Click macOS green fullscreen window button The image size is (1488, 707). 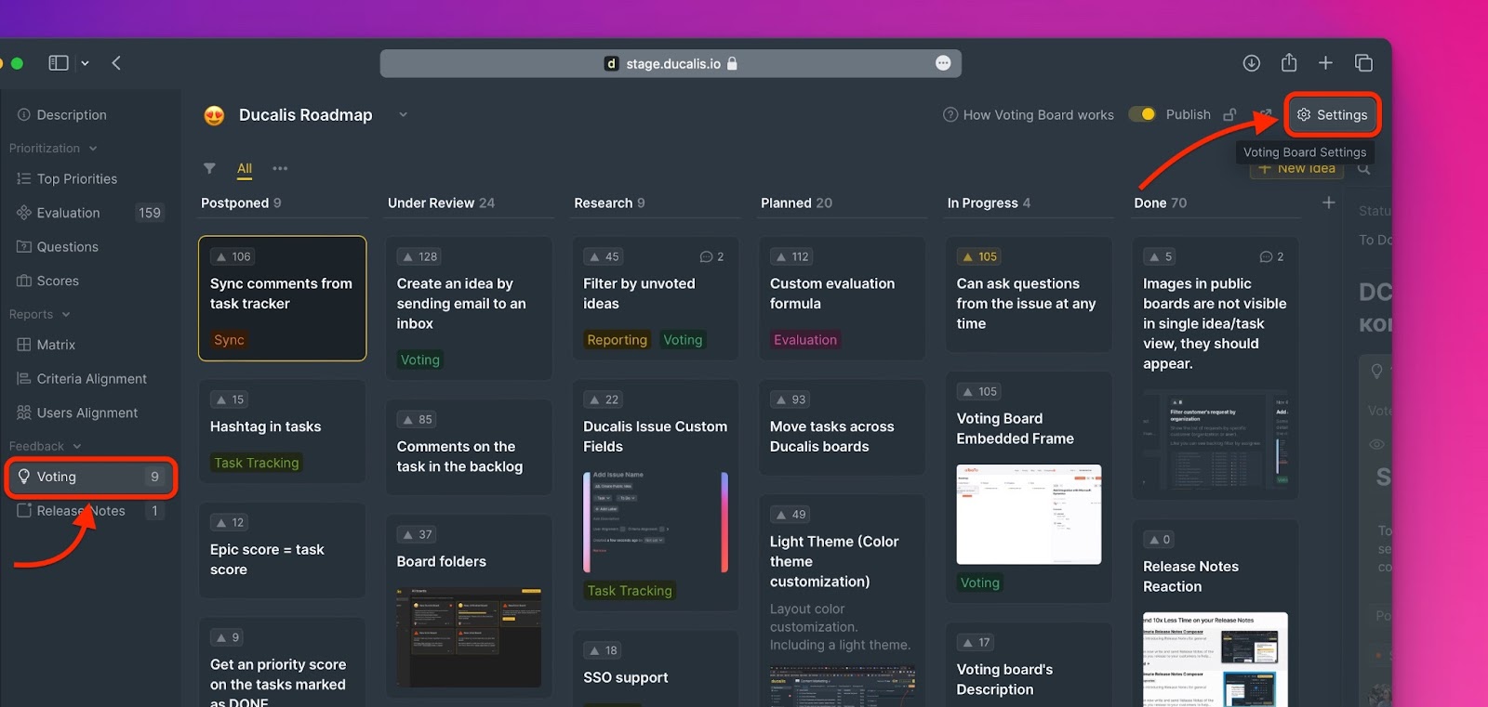[17, 63]
